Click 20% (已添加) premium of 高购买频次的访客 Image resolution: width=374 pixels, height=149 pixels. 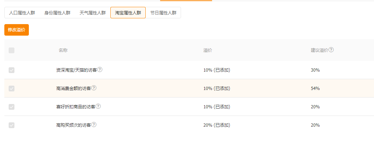[x=217, y=125]
